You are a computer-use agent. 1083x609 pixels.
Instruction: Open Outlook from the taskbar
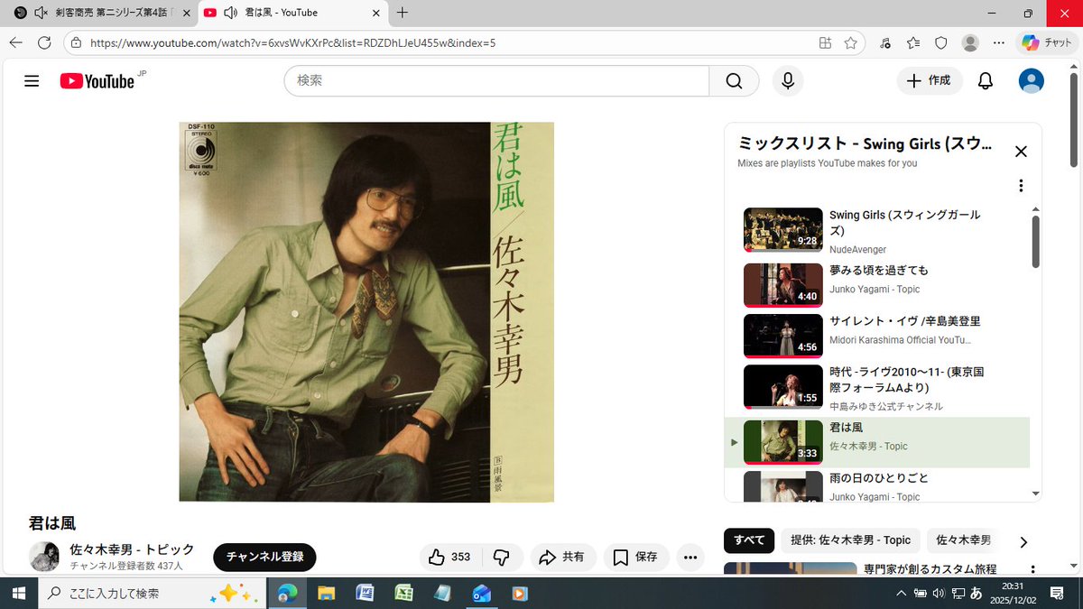(481, 593)
